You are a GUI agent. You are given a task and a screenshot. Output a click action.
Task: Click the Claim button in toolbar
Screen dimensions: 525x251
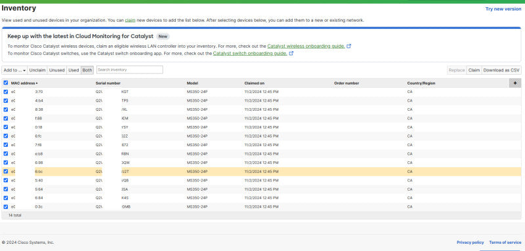tap(474, 70)
